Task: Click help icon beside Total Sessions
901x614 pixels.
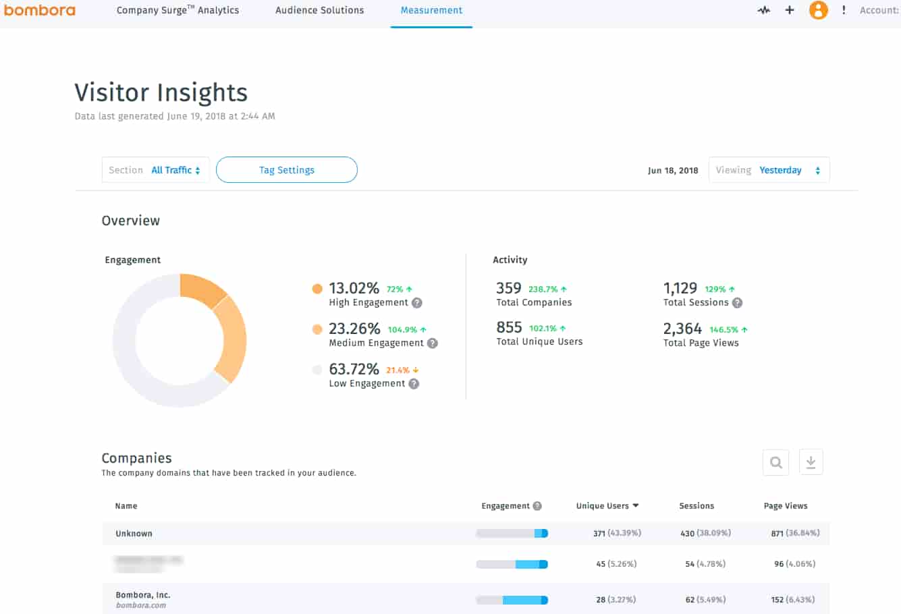Action: coord(737,303)
